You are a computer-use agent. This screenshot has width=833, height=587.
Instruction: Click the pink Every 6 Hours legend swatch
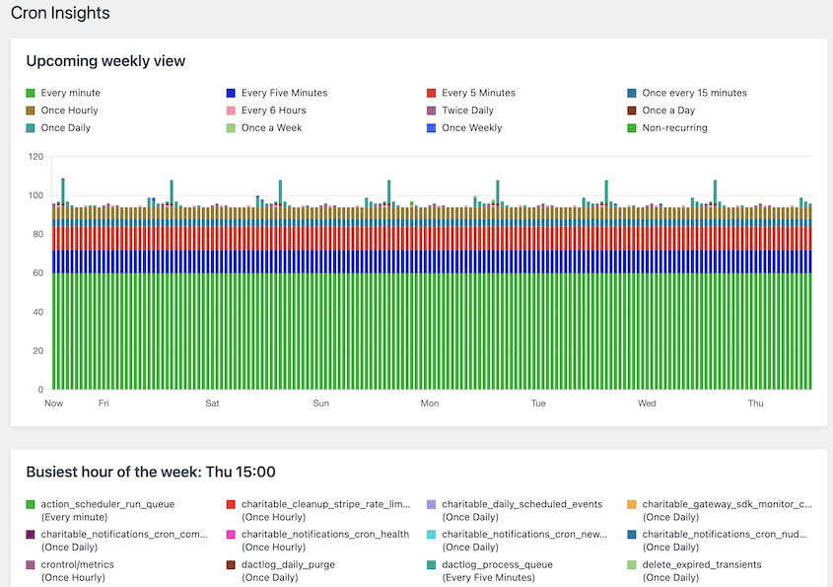pyautogui.click(x=231, y=110)
